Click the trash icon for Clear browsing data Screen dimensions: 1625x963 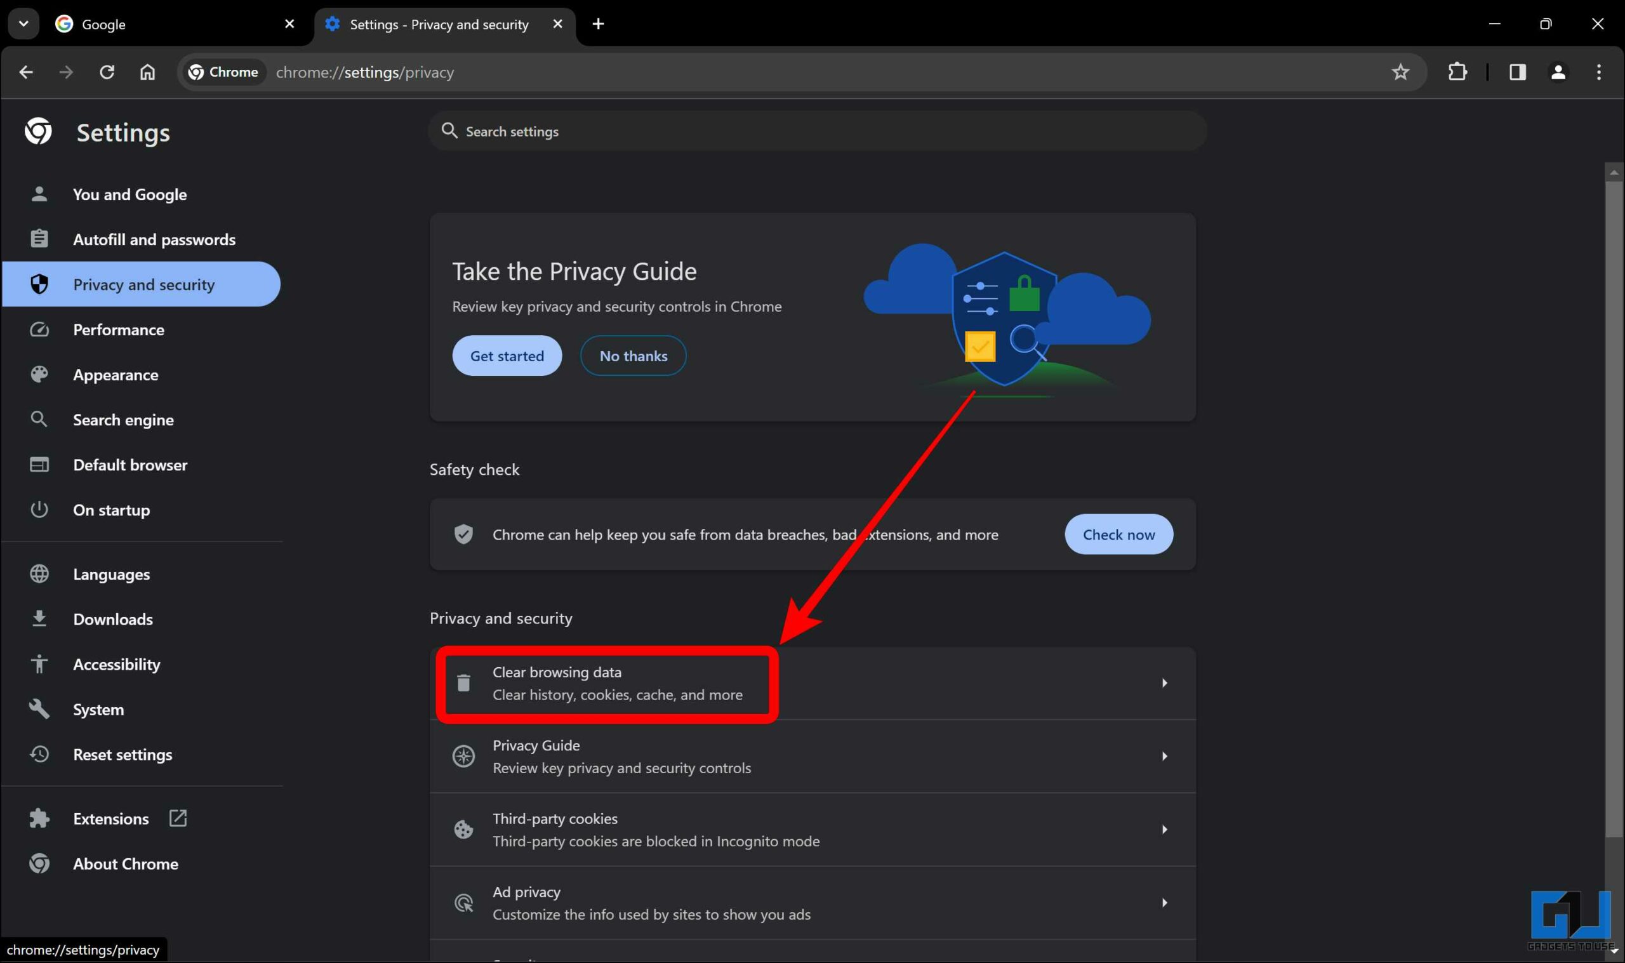pos(464,683)
